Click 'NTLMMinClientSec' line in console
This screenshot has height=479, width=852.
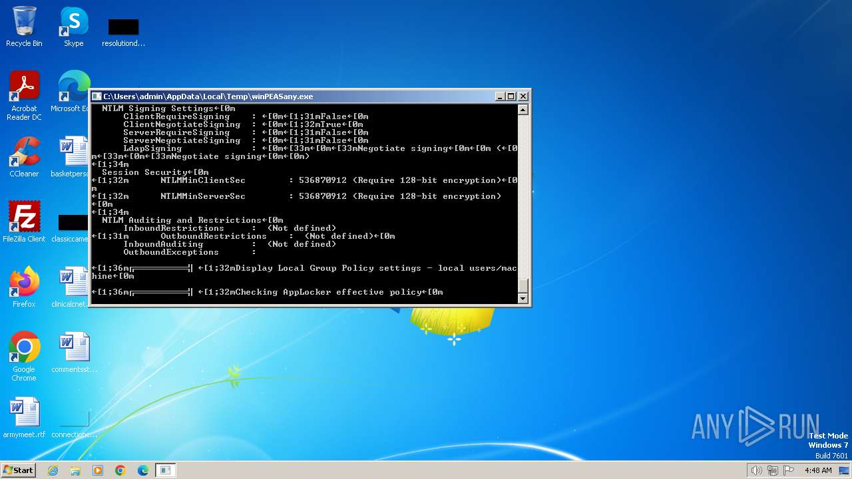(304, 180)
